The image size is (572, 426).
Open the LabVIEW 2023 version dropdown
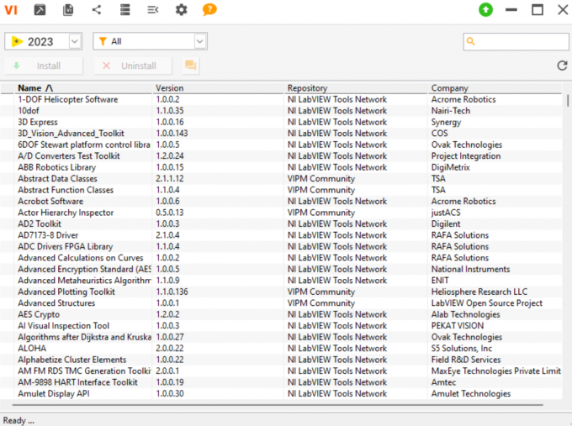click(x=74, y=41)
